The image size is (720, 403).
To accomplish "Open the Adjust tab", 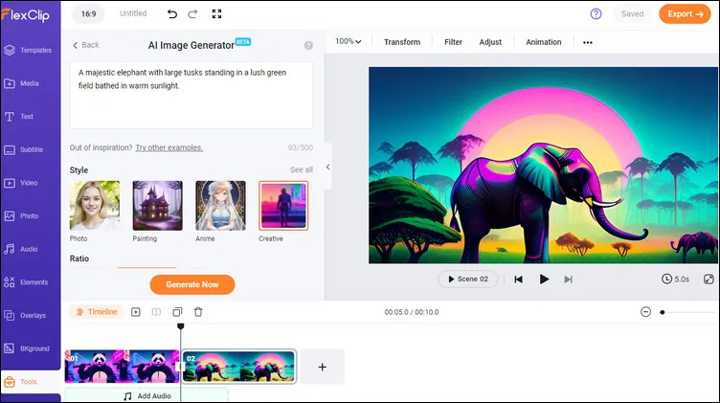I will (490, 42).
